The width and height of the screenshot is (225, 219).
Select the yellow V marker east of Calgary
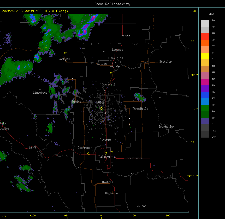click(112, 152)
